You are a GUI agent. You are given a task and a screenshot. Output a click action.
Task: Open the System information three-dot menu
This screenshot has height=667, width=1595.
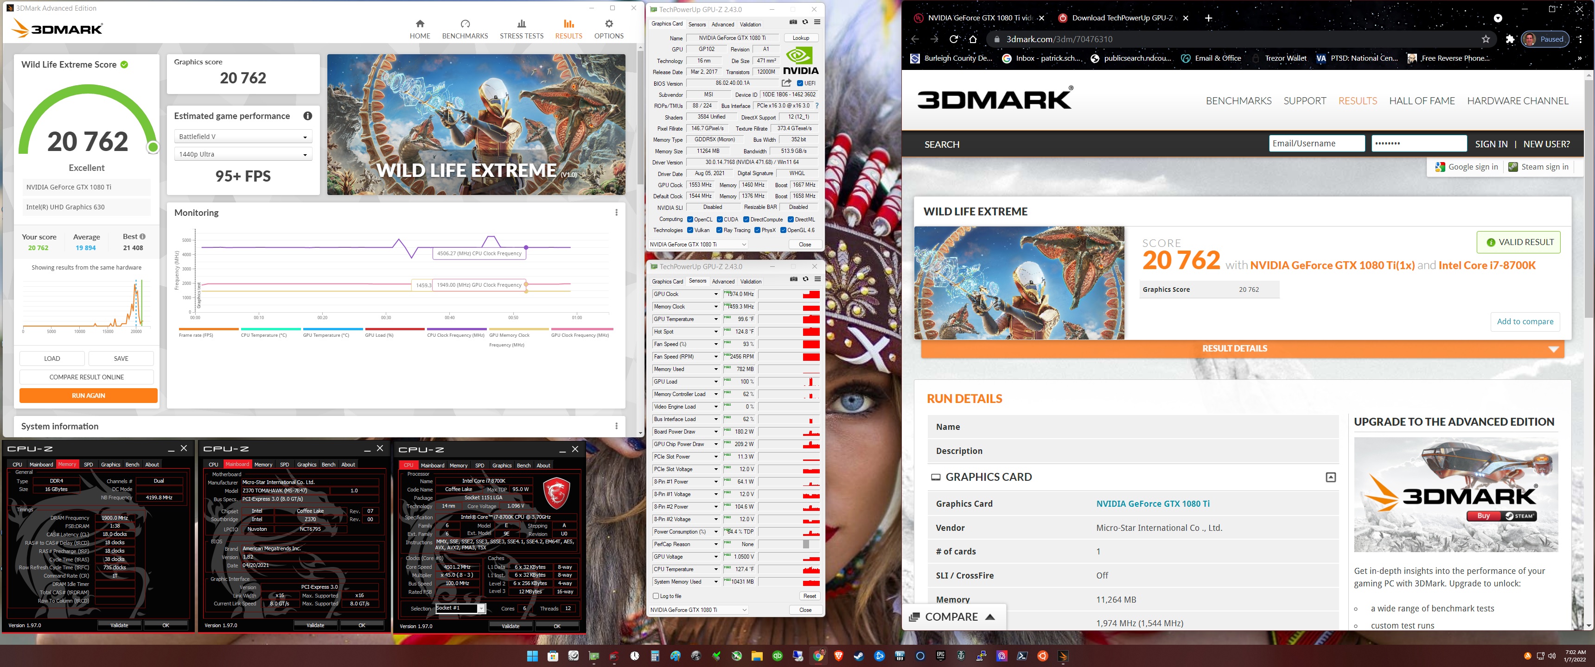(x=616, y=426)
